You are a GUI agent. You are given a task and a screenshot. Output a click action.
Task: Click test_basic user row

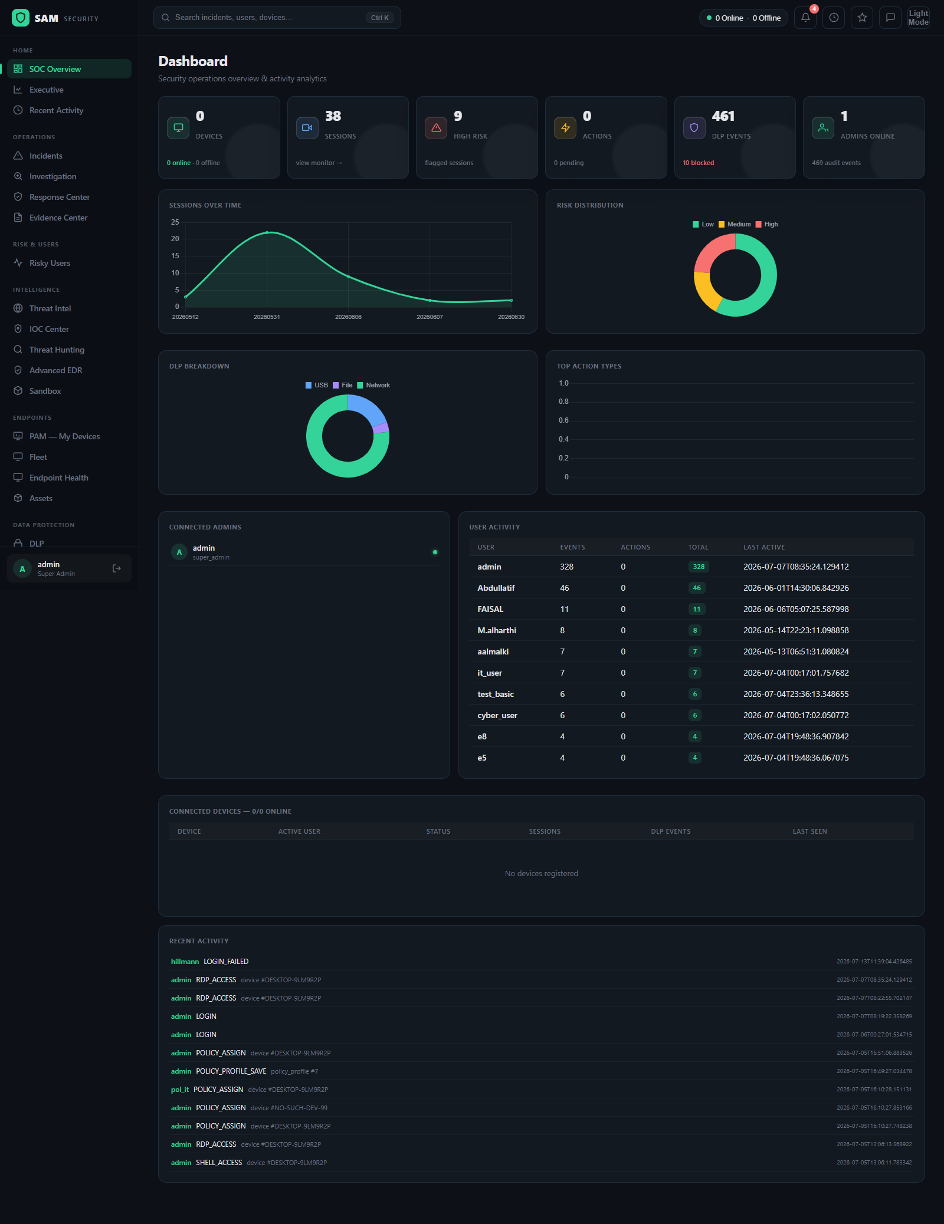tap(691, 694)
